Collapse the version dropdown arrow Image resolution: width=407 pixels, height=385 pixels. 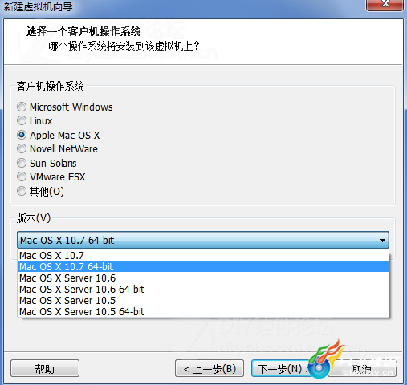pos(382,241)
